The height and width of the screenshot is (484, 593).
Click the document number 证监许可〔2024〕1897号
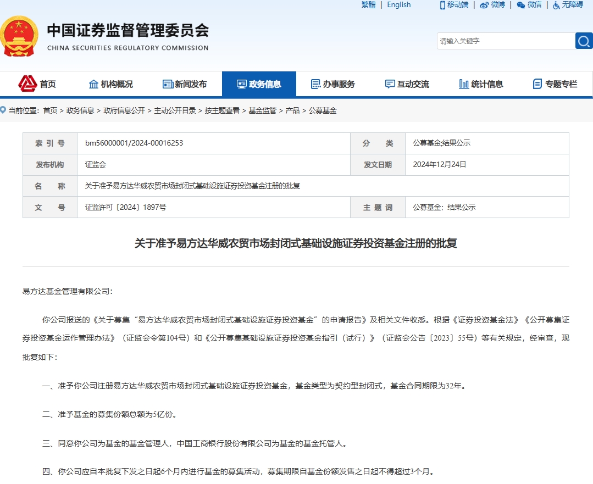(125, 207)
